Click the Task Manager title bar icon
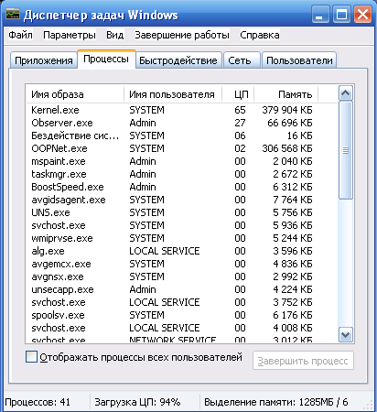 coord(13,14)
